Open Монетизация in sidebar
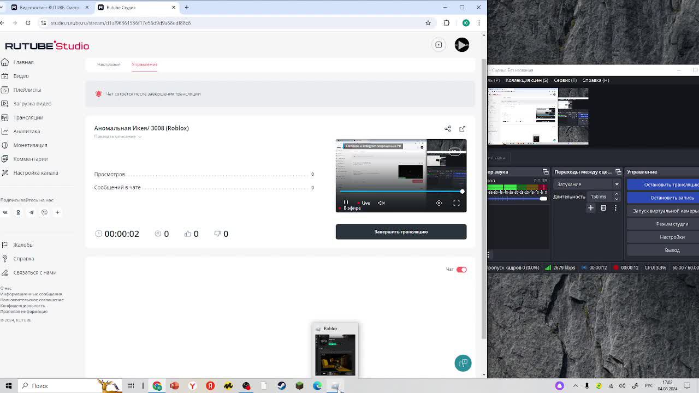The image size is (699, 393). pyautogui.click(x=30, y=145)
